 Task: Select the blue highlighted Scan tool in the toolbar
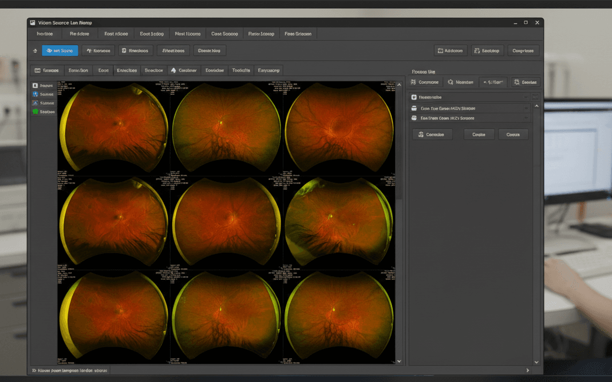(x=60, y=50)
